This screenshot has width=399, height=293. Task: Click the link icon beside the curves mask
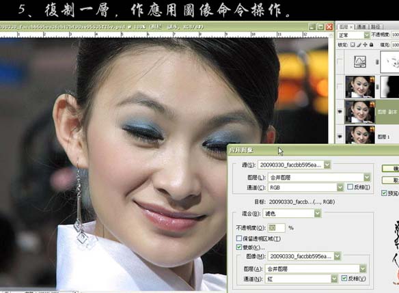pyautogui.click(x=377, y=61)
